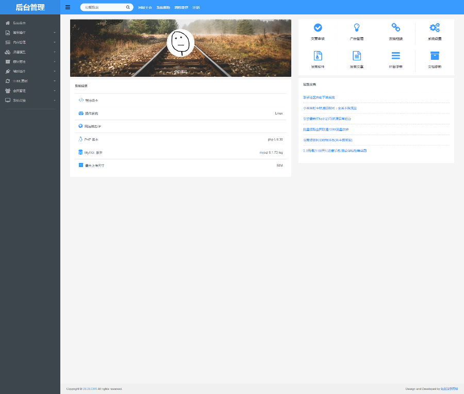Click the DEDECMS link in the footer
Screen dimensions: 464x394
point(90,389)
